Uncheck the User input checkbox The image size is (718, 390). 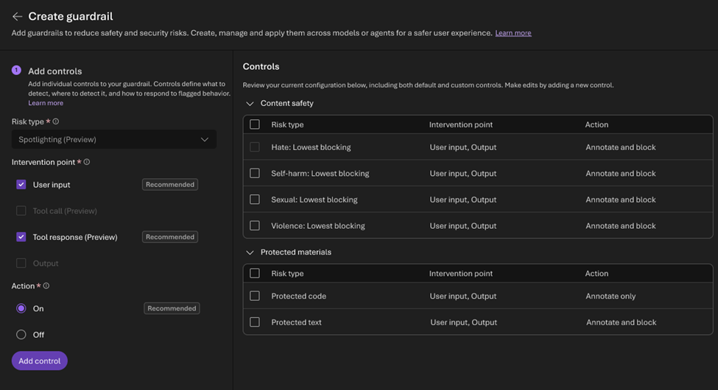click(x=21, y=185)
